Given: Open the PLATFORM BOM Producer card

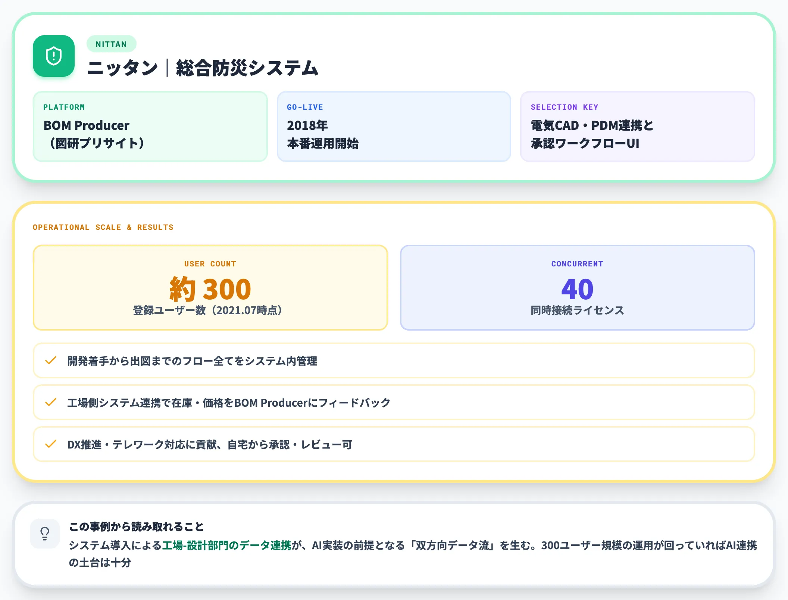Looking at the screenshot, I should 150,126.
